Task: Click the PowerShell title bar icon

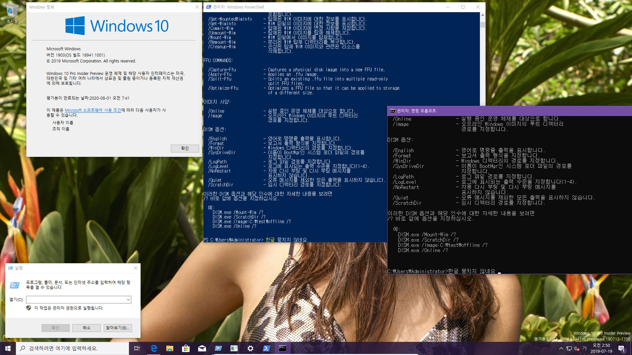Action: click(208, 7)
